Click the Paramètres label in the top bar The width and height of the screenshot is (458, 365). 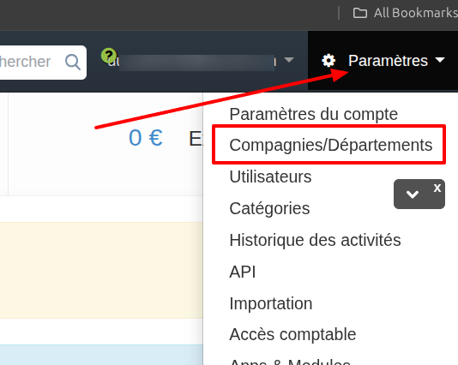388,61
